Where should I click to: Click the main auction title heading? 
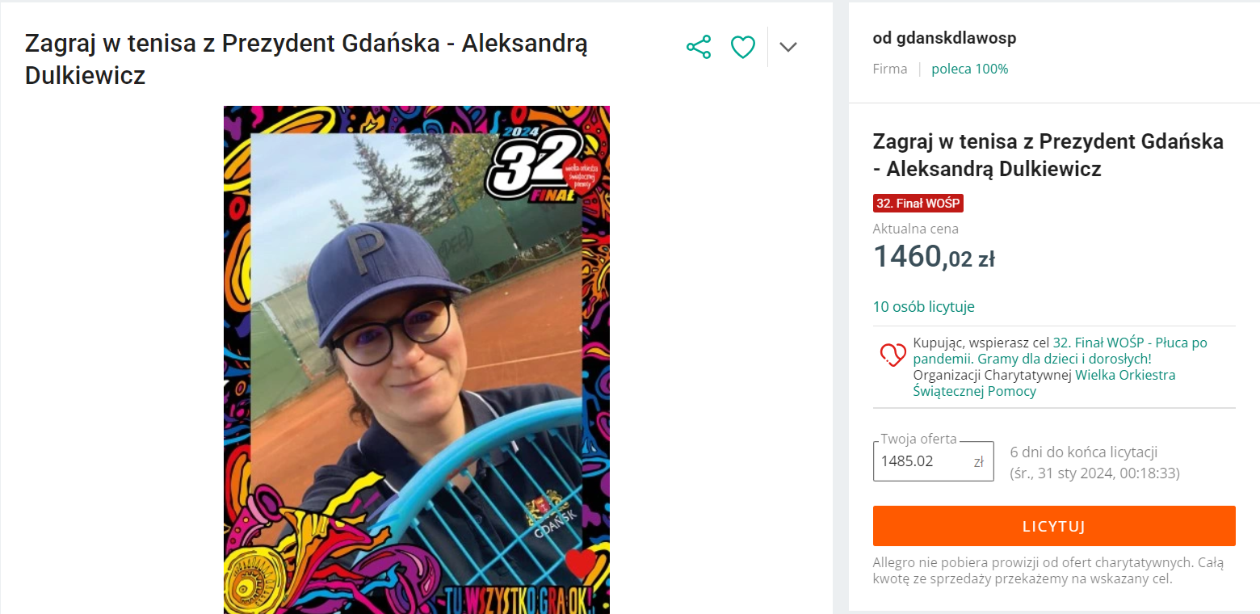(x=306, y=59)
